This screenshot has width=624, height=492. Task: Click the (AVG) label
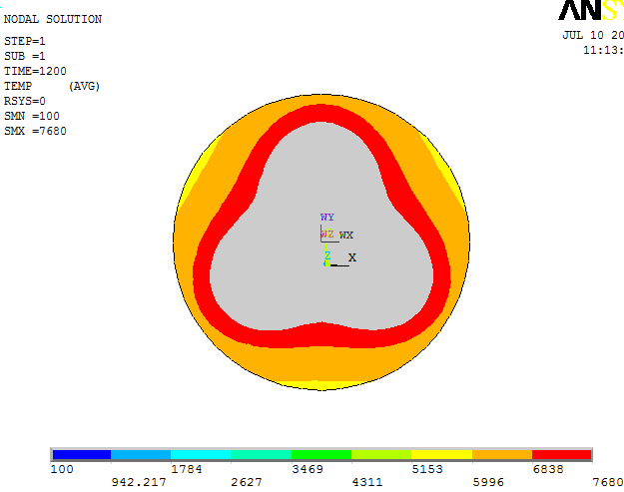[84, 86]
